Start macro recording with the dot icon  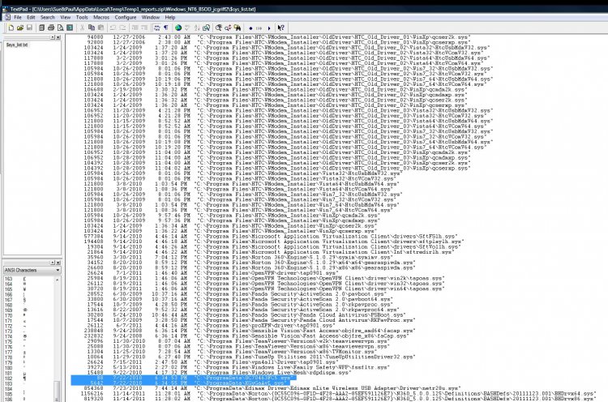250,28
